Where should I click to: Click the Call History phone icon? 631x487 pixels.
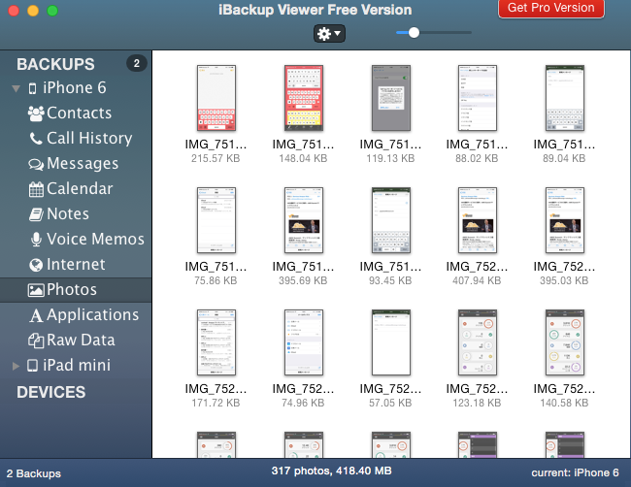tap(36, 139)
